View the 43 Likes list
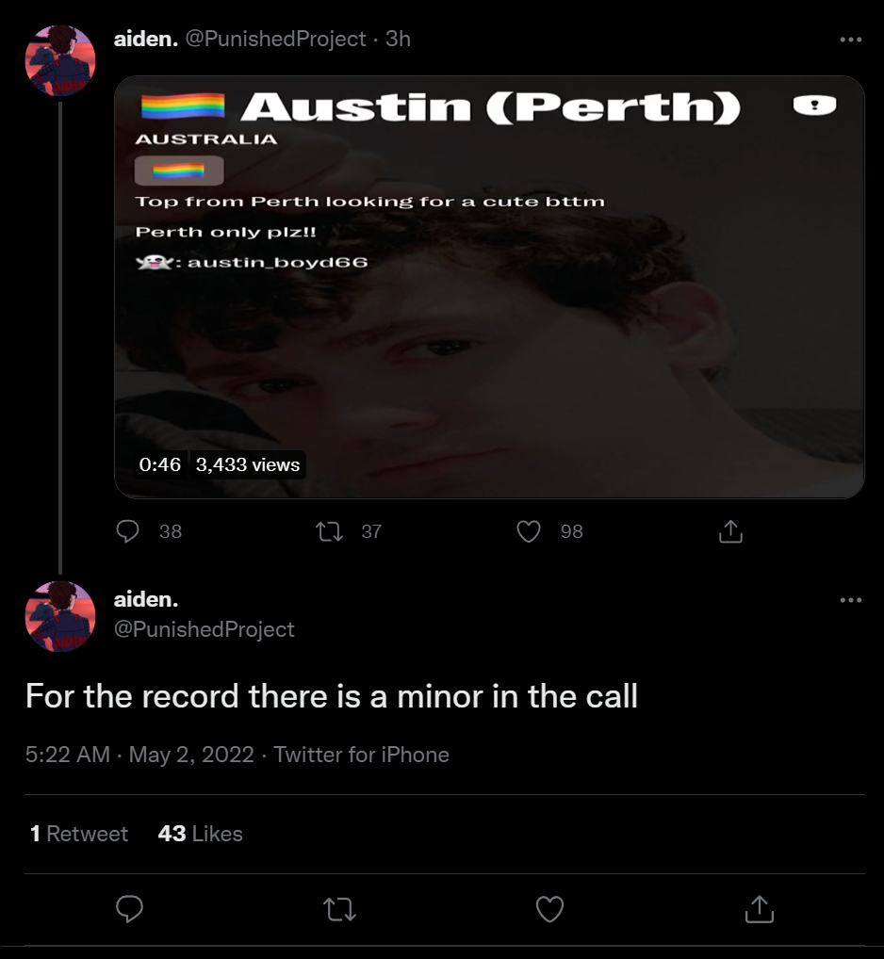Screen dimensions: 884x959 coord(200,834)
